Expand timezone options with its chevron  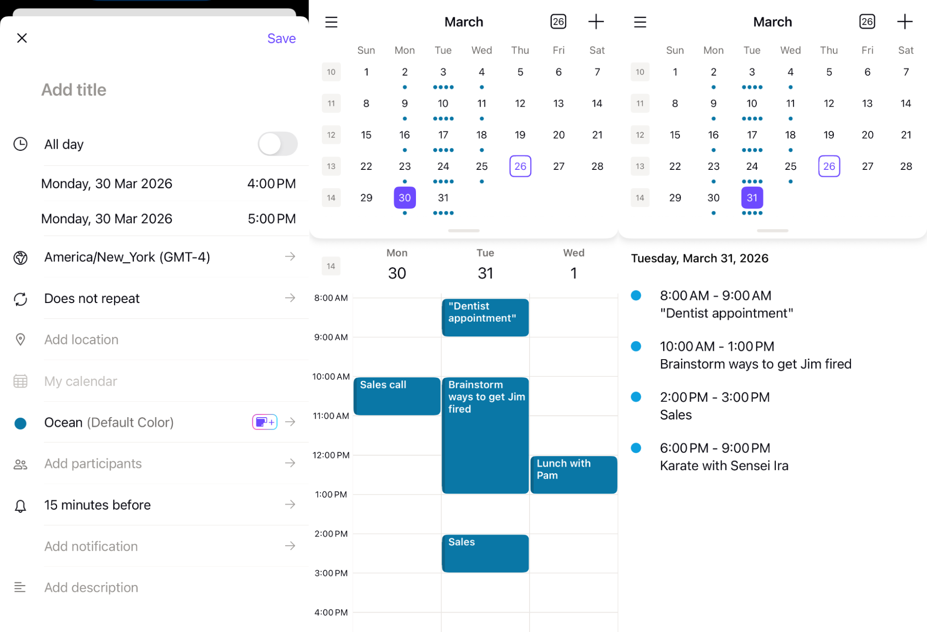coord(290,257)
